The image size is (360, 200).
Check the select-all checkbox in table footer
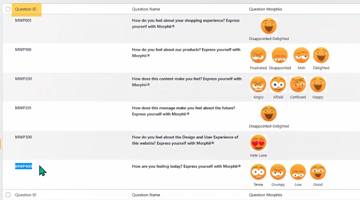tap(8, 195)
